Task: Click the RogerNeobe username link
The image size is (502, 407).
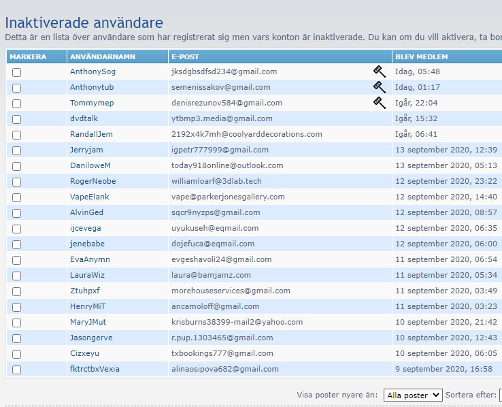Action: pos(93,181)
